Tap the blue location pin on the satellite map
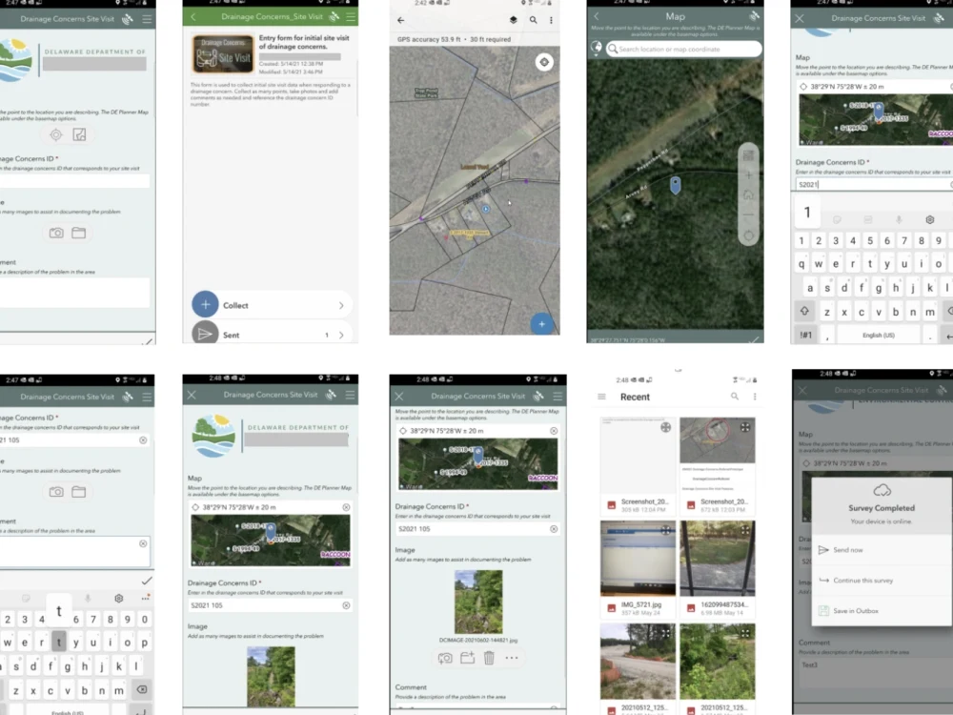Image resolution: width=953 pixels, height=715 pixels. (x=676, y=186)
